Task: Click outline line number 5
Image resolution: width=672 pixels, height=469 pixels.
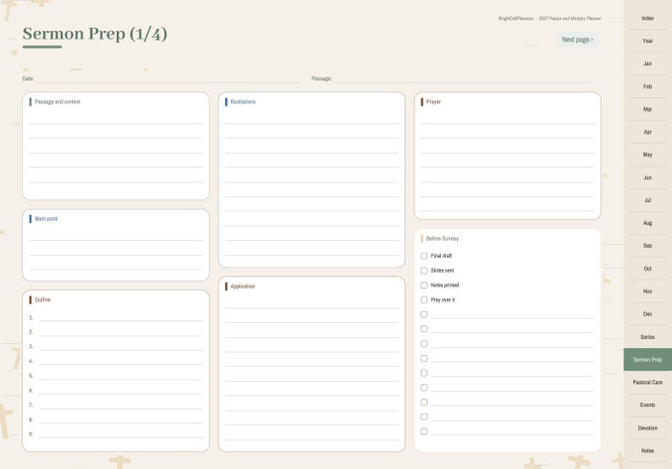Action: coord(121,376)
